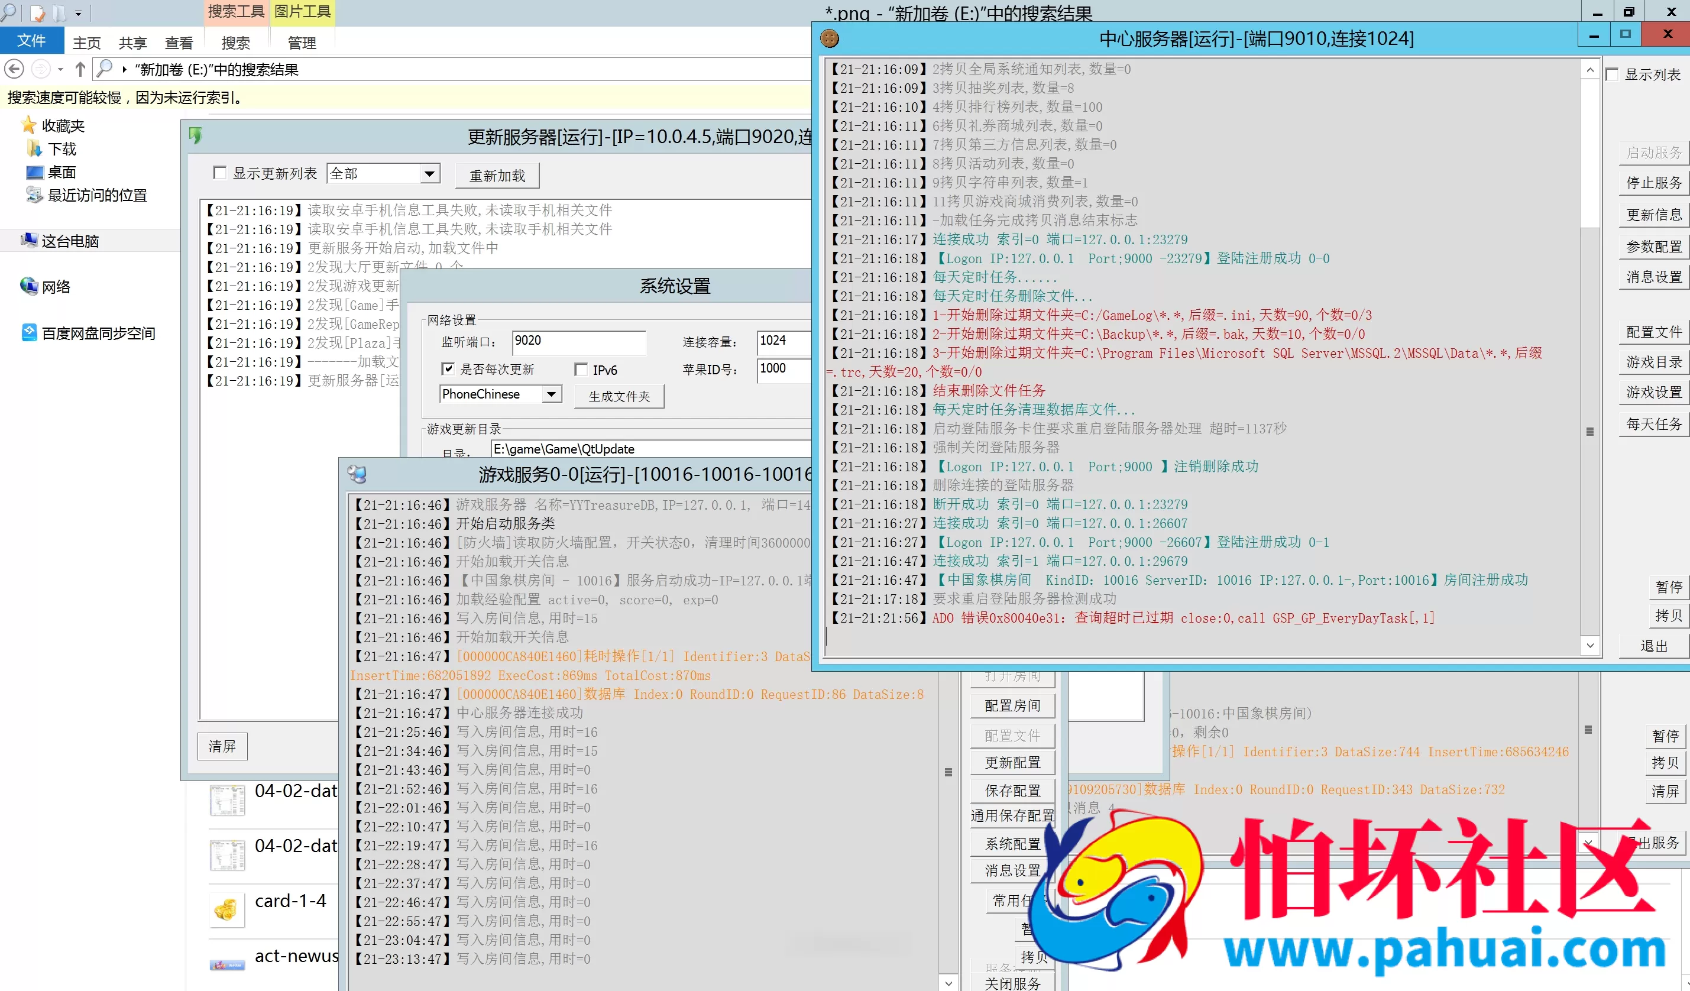Click 清屏 in update server window
The height and width of the screenshot is (991, 1690).
tap(222, 746)
